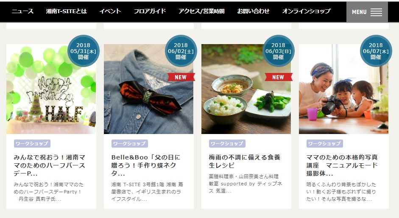Image resolution: width=399 pixels, height=218 pixels.
Task: Open ニュース in the navigation bar
Action: click(22, 11)
